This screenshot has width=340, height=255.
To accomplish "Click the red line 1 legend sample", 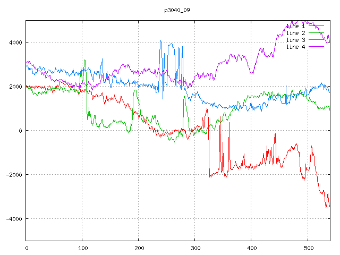I will click(x=316, y=26).
